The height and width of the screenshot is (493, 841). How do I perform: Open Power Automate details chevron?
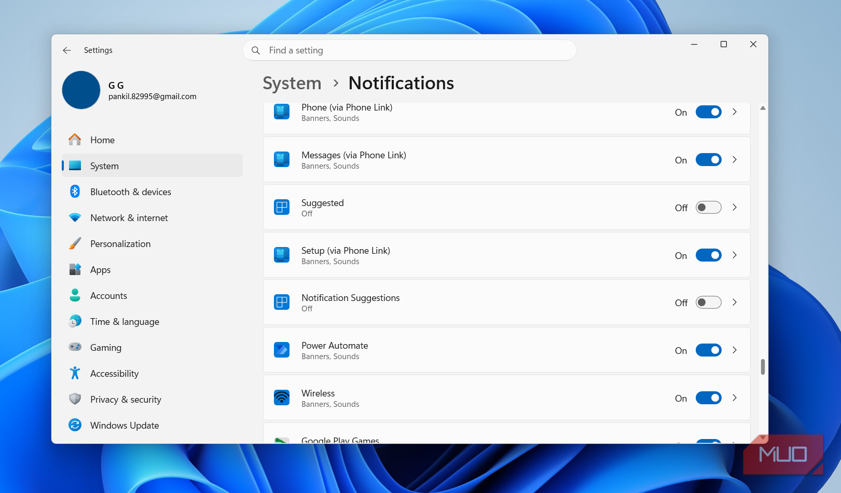[x=735, y=350]
